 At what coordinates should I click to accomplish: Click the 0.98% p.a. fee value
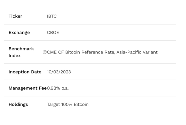(x=58, y=88)
